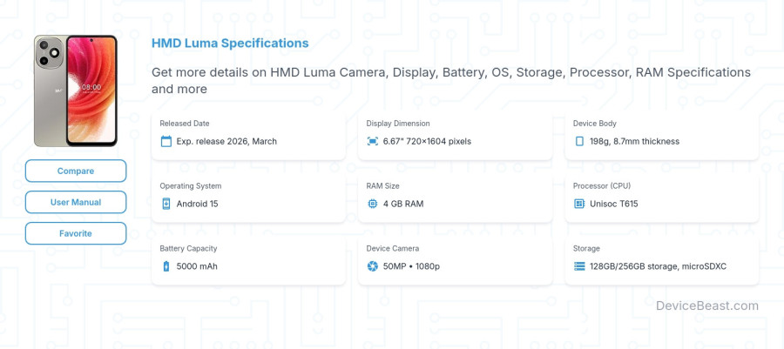Click the 'RAM Size' label

click(382, 185)
